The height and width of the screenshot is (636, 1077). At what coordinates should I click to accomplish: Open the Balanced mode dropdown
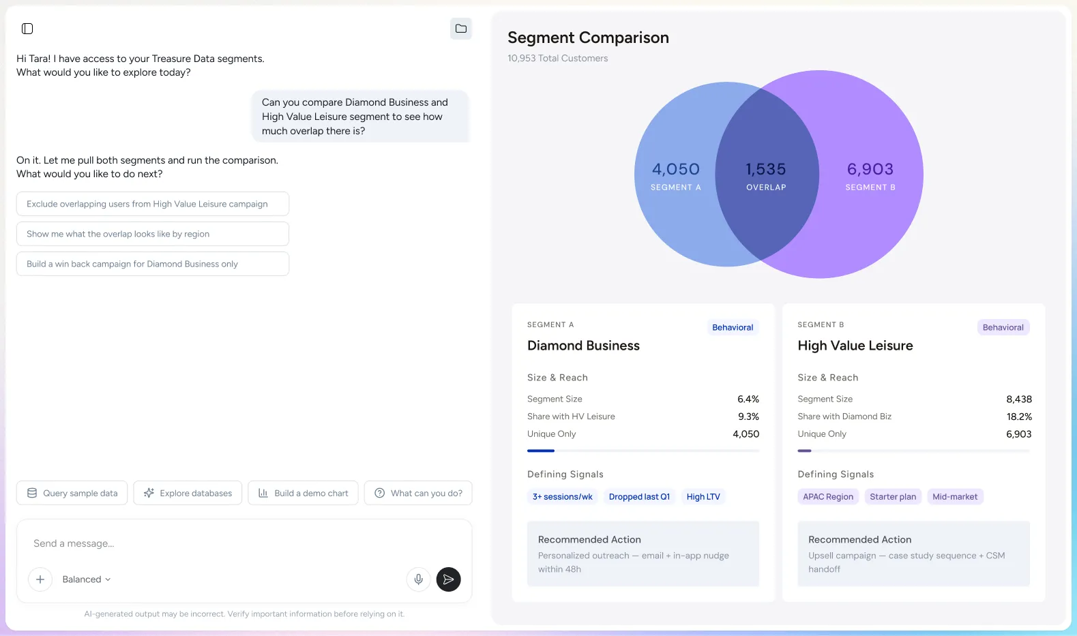87,579
